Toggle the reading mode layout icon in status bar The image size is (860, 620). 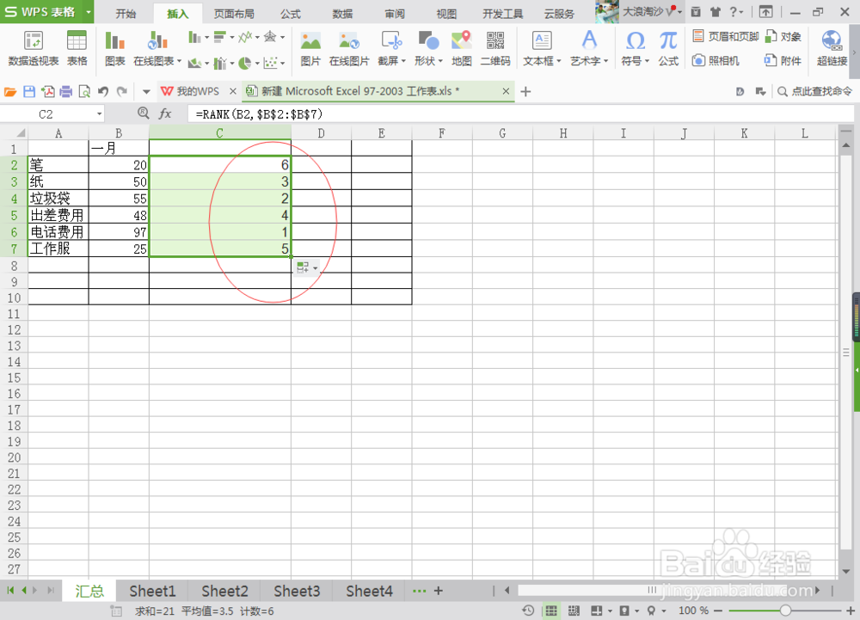597,611
